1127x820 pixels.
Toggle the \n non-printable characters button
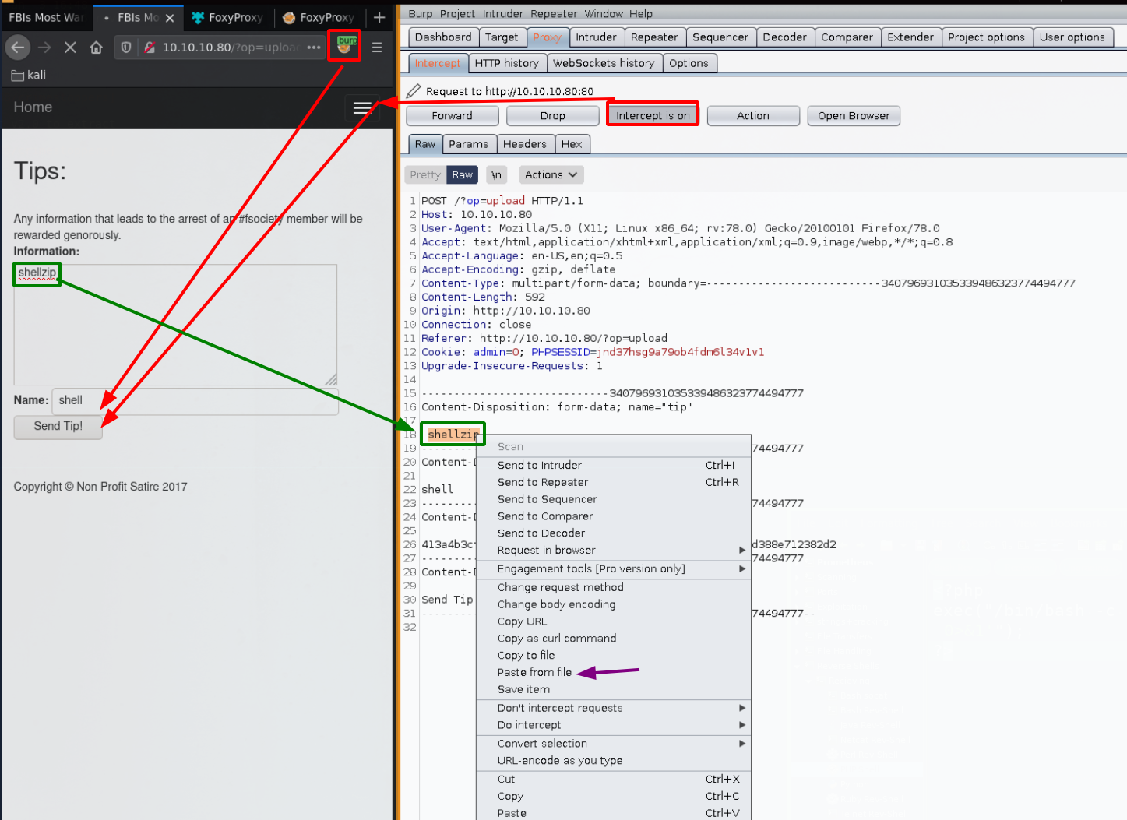[x=496, y=175]
